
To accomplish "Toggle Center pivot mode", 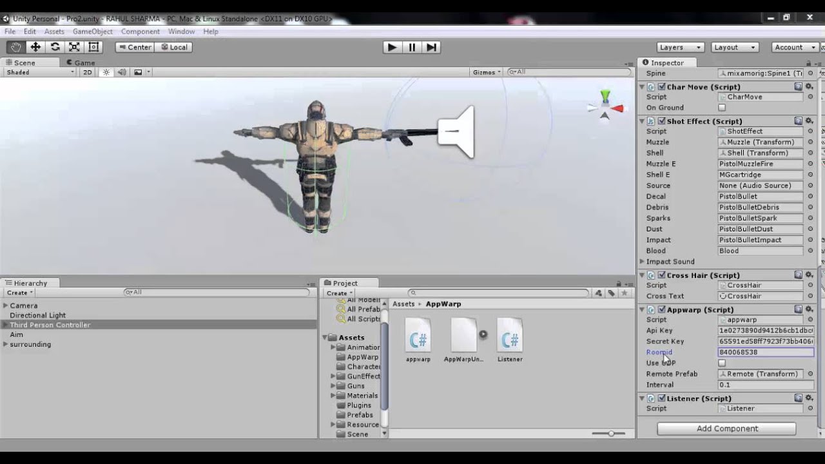I will click(x=134, y=47).
